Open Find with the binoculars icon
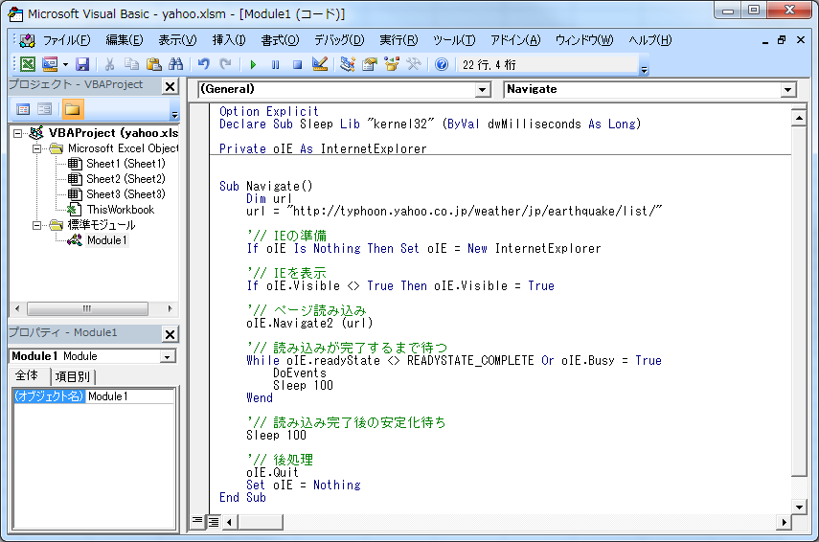 click(176, 64)
